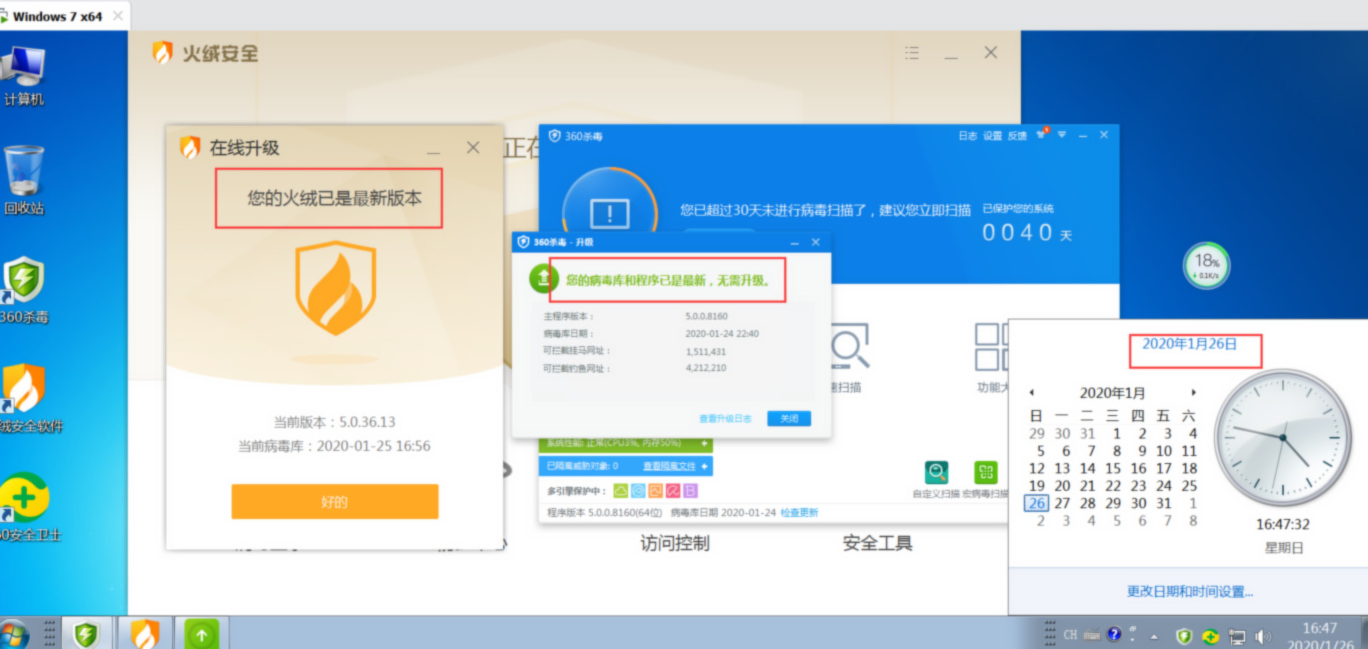This screenshot has height=649, width=1368.
Task: Launch 火绒安全软件 from the desktop shortcut
Action: coord(25,399)
